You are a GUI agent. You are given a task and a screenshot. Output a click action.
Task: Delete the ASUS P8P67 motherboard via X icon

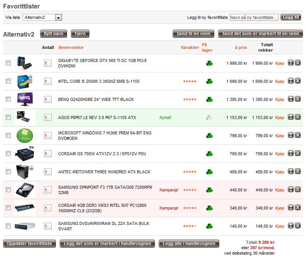click(x=298, y=117)
